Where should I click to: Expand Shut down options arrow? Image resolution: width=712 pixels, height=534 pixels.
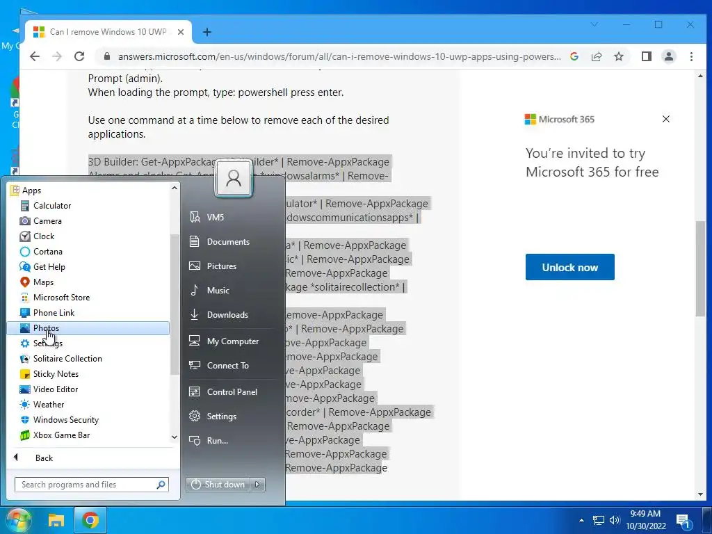[x=257, y=485]
